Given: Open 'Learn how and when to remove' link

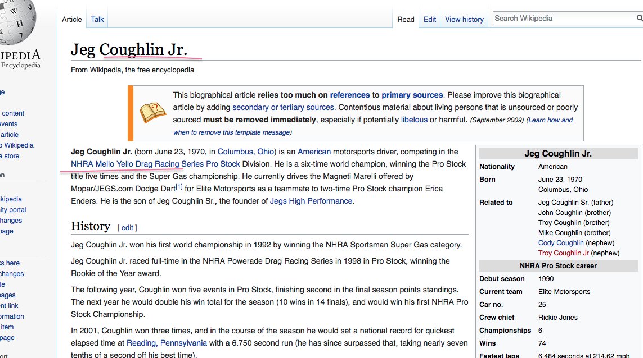Looking at the screenshot, I should (x=550, y=120).
